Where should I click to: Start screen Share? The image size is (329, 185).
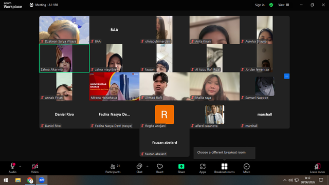(x=181, y=168)
